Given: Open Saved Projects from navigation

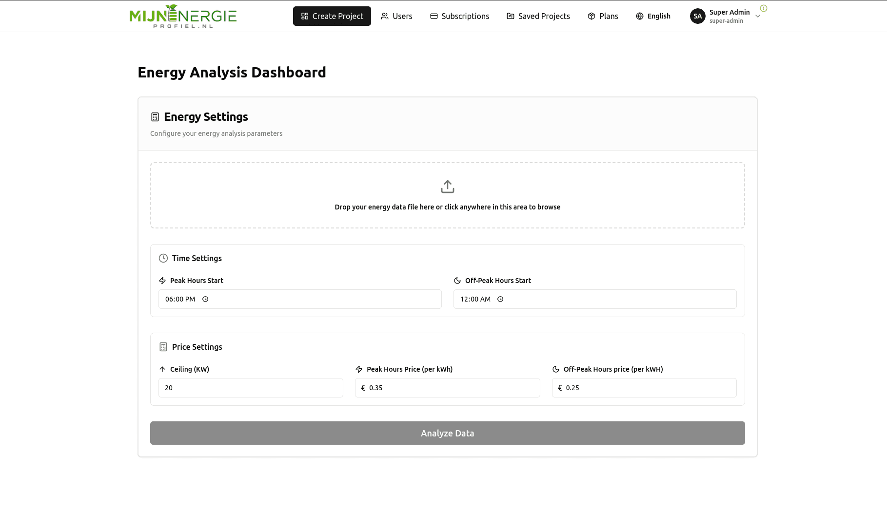Looking at the screenshot, I should coord(538,16).
